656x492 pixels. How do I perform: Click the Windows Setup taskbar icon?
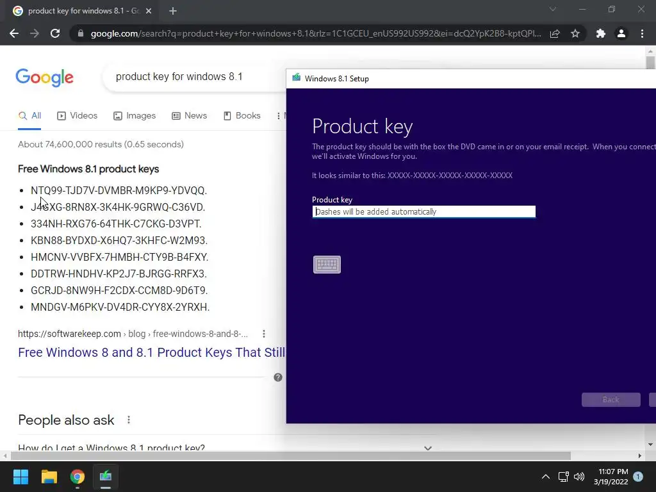[x=106, y=477]
